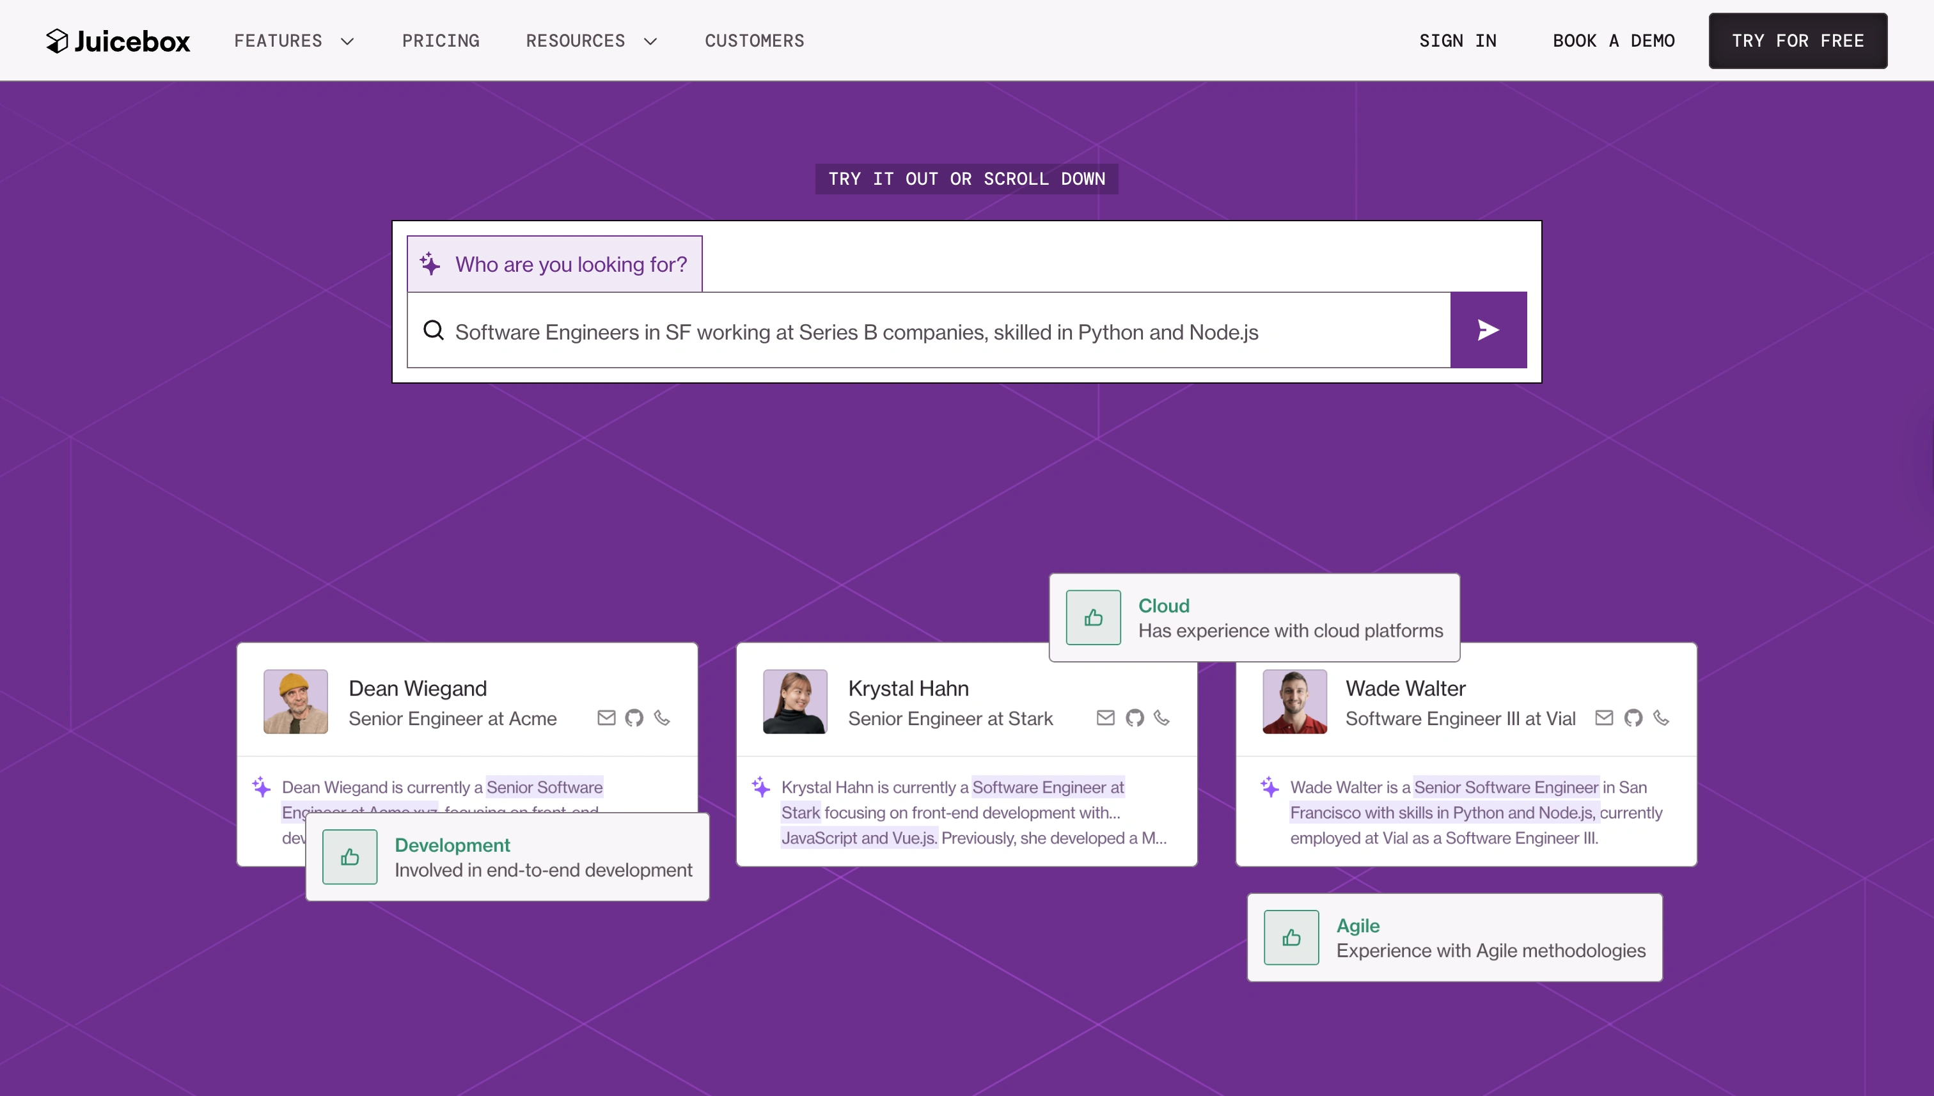1934x1096 pixels.
Task: Click the Juicebox logo
Action: coord(118,41)
